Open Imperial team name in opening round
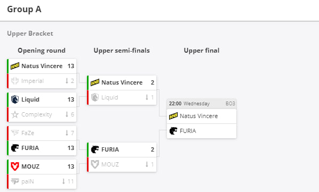This screenshot has height=192, width=319. click(x=33, y=81)
